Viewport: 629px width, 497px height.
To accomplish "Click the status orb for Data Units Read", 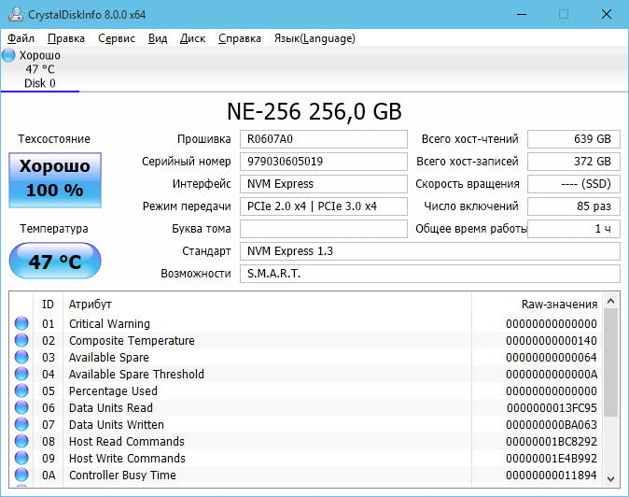I will click(21, 407).
